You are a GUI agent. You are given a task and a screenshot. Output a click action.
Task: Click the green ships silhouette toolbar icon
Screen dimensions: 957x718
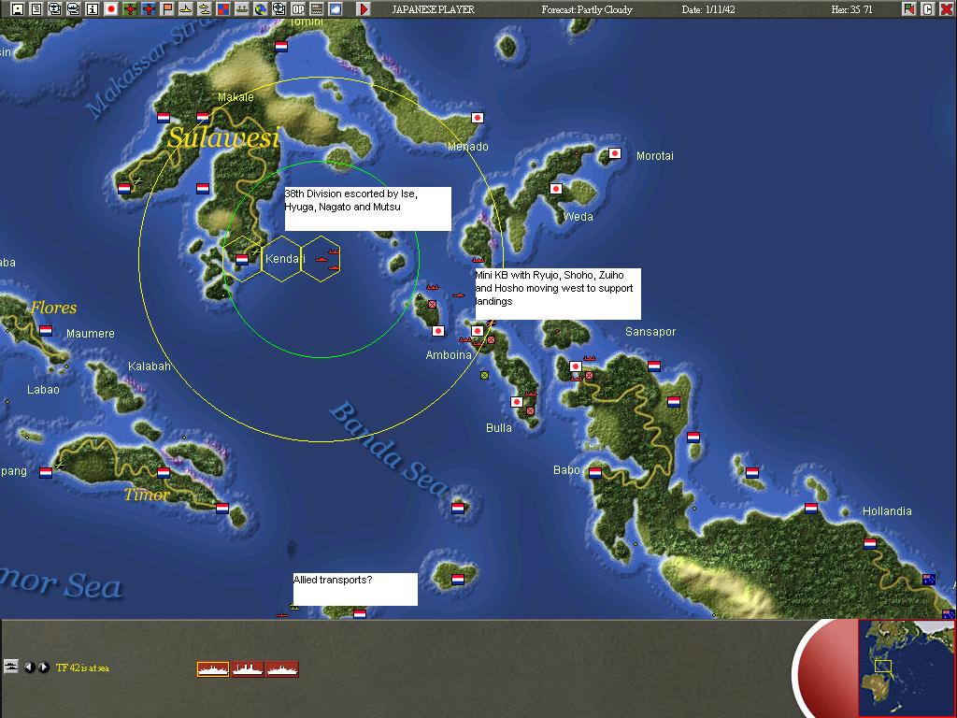click(x=242, y=8)
